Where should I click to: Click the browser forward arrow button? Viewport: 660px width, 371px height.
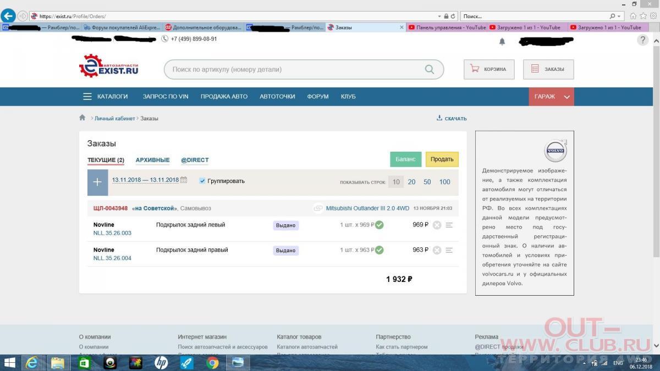[23, 16]
